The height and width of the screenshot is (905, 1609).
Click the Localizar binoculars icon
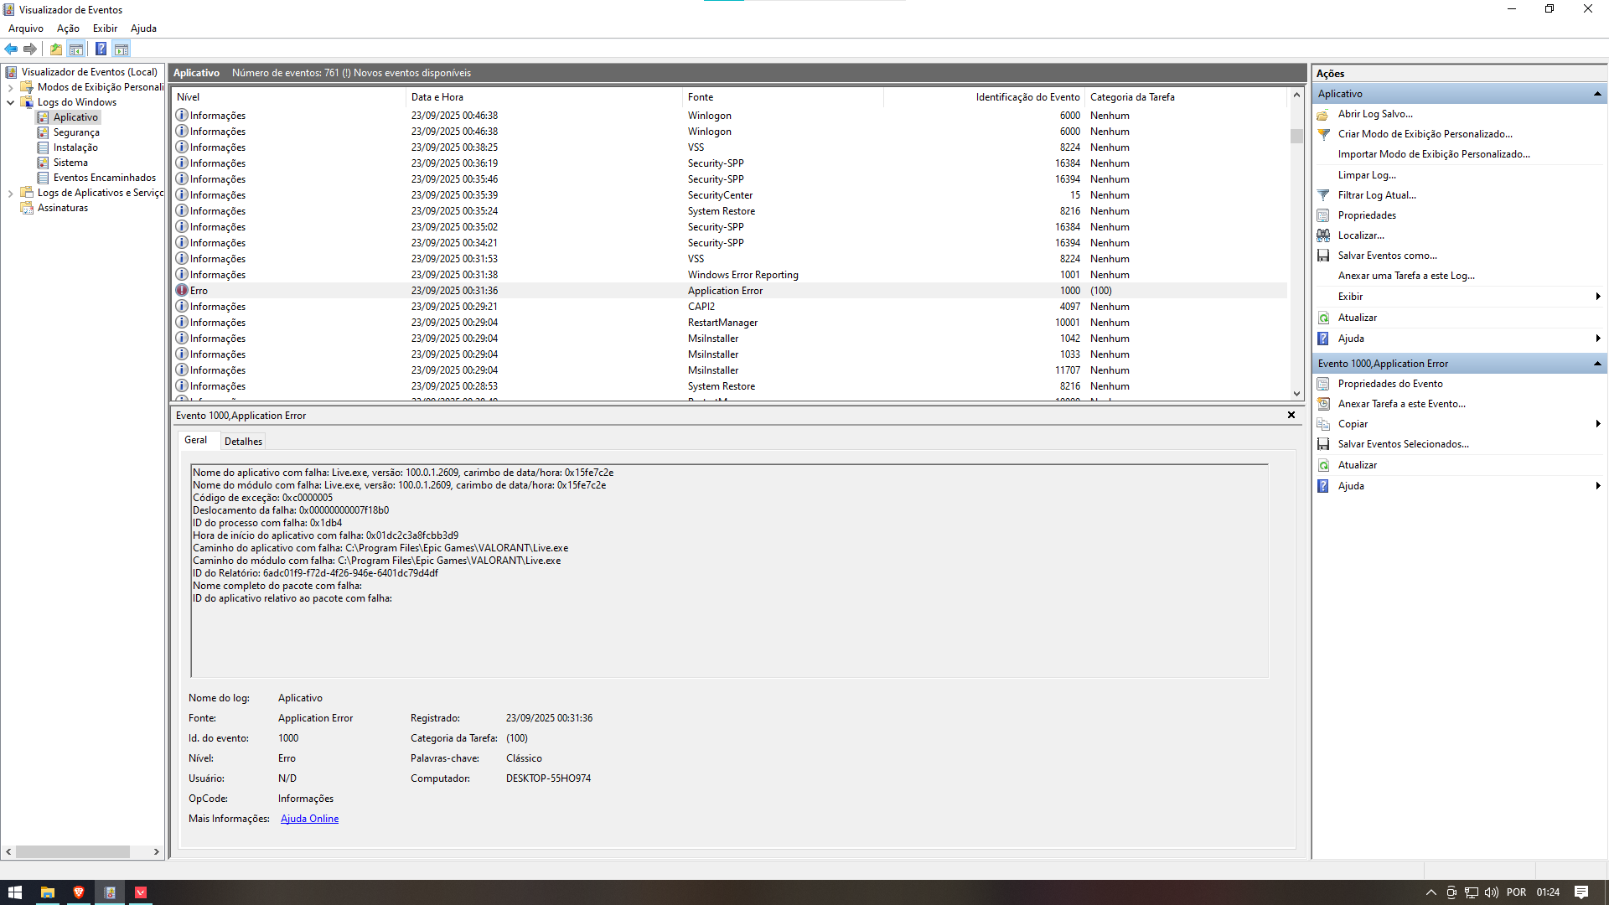[1323, 235]
